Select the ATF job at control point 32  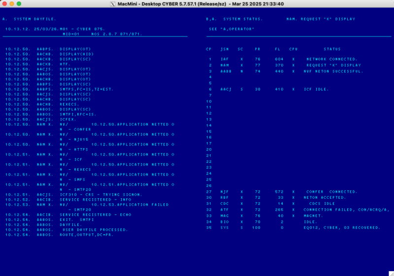(298, 210)
